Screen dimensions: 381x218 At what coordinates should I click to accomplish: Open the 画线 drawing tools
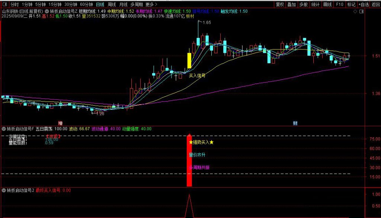(327, 5)
